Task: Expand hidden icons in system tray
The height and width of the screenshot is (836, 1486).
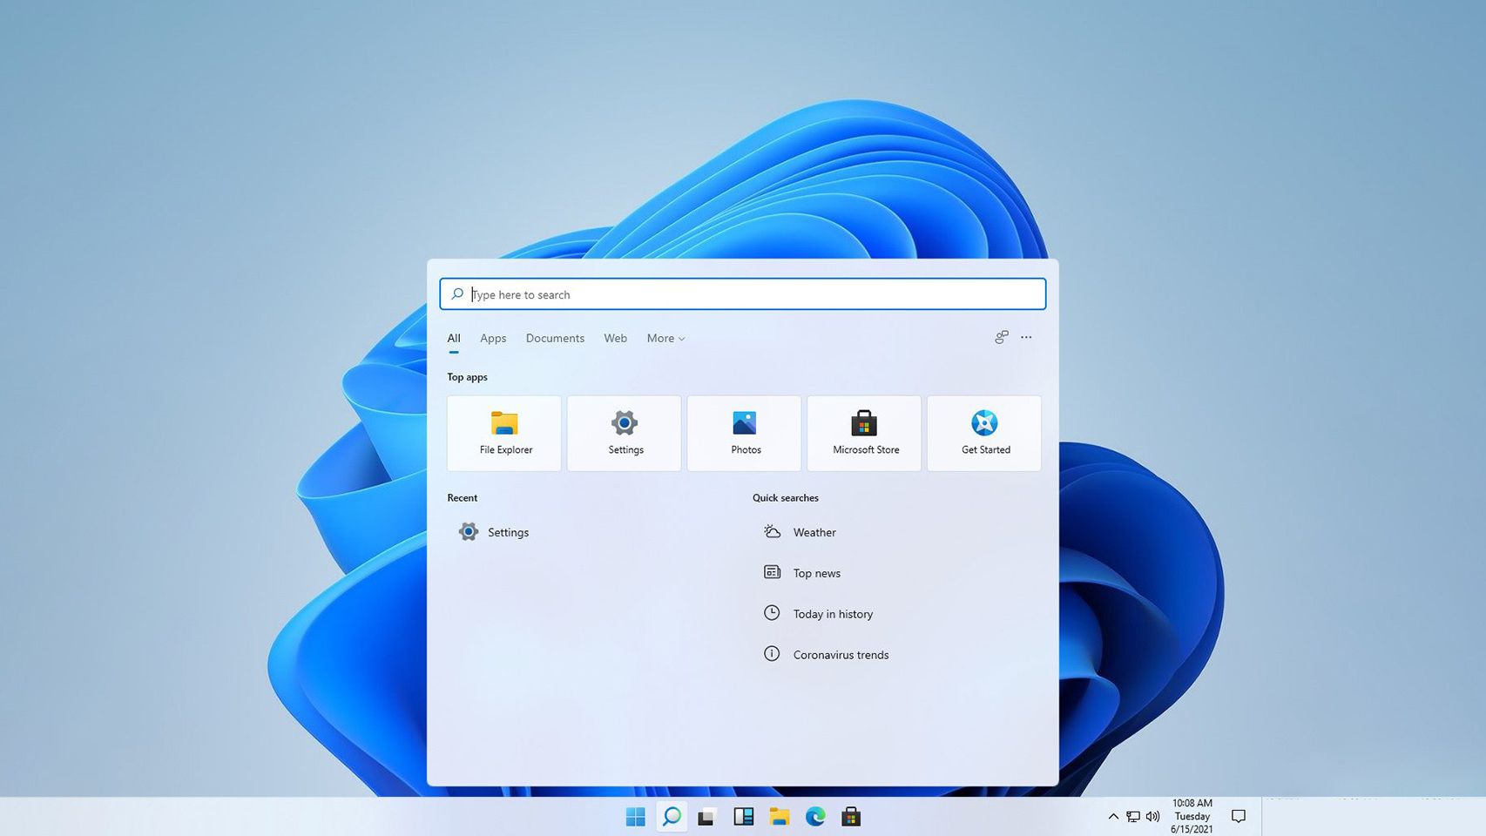Action: coord(1113,816)
